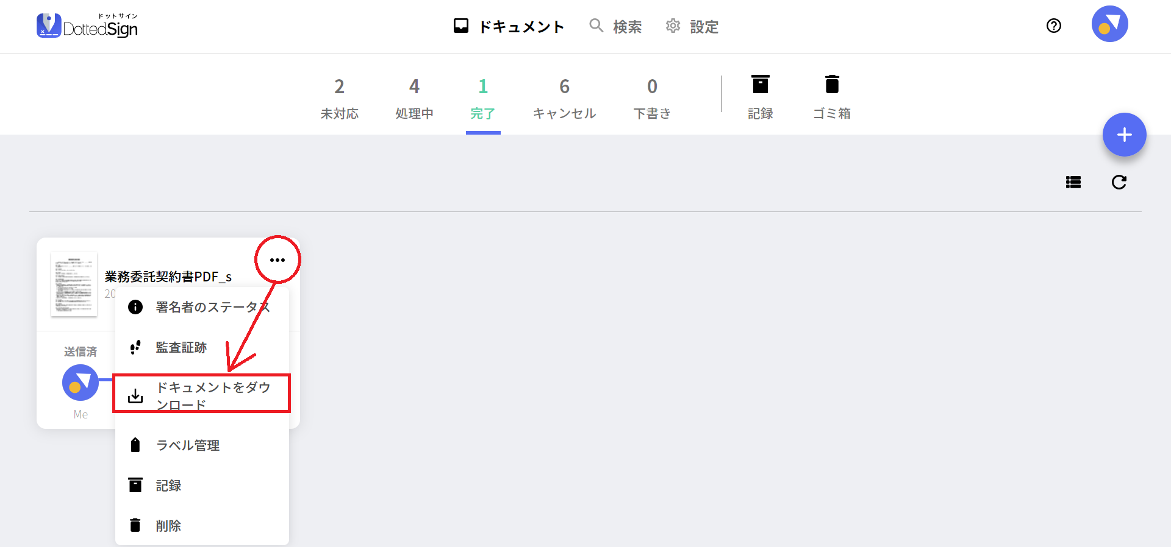The image size is (1171, 547).
Task: Open the three-dot menu on the document card
Action: (278, 260)
